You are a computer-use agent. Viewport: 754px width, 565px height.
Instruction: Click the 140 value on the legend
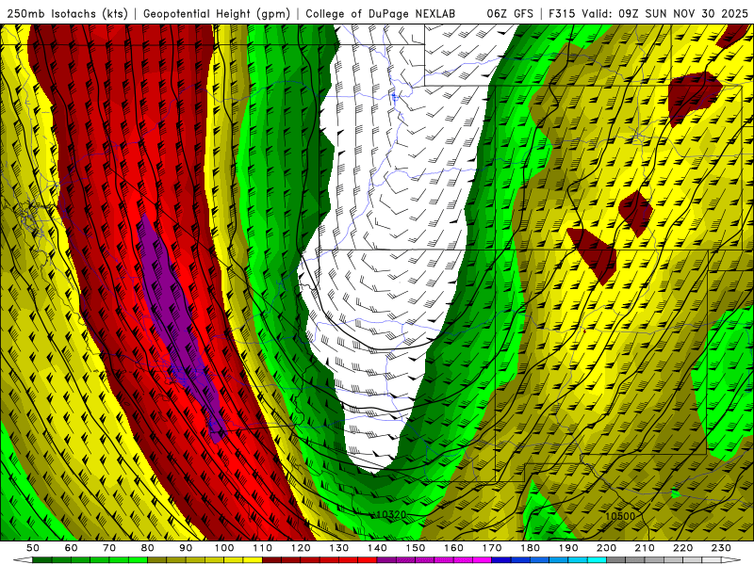pyautogui.click(x=377, y=548)
